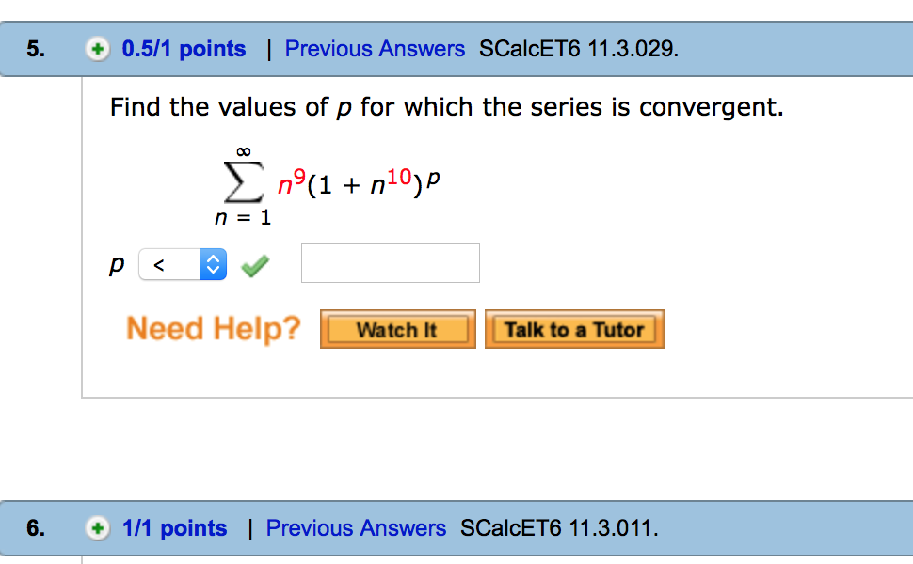Click the question number 5 label

click(32, 48)
